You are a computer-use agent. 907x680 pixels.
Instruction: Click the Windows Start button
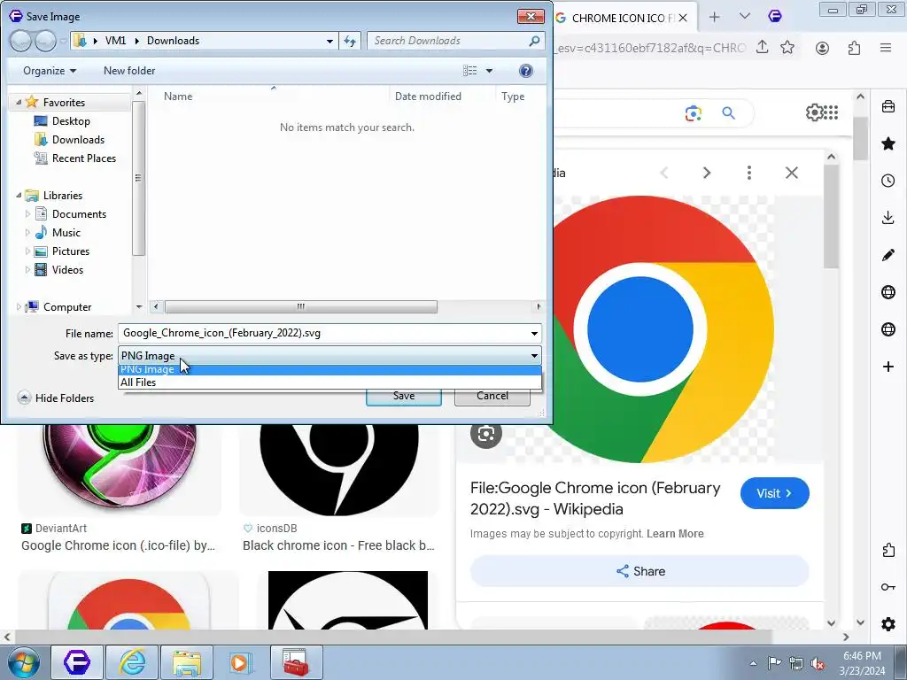pyautogui.click(x=24, y=662)
